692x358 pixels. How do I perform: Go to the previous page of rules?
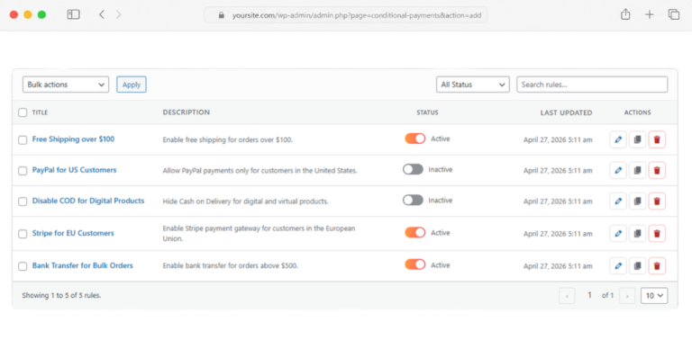click(567, 296)
